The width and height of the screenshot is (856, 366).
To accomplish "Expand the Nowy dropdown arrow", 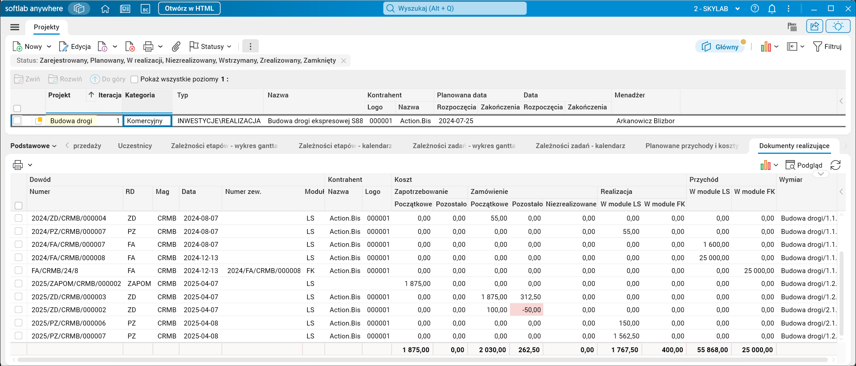I will click(49, 46).
